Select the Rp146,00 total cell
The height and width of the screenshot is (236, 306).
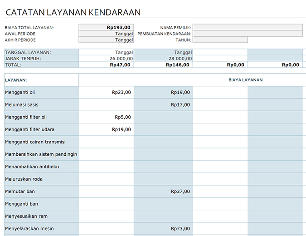[163, 64]
